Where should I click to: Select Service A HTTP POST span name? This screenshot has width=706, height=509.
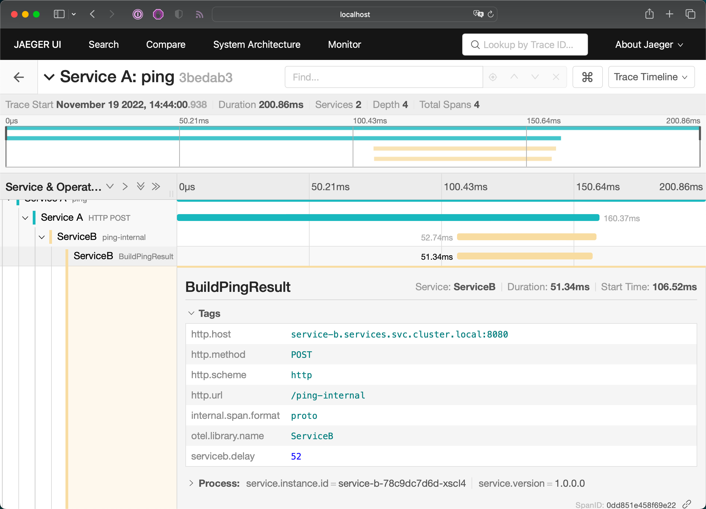click(x=62, y=217)
